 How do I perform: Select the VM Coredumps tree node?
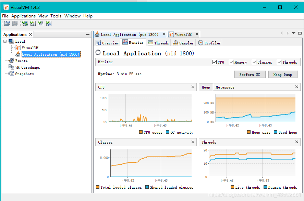[27, 67]
